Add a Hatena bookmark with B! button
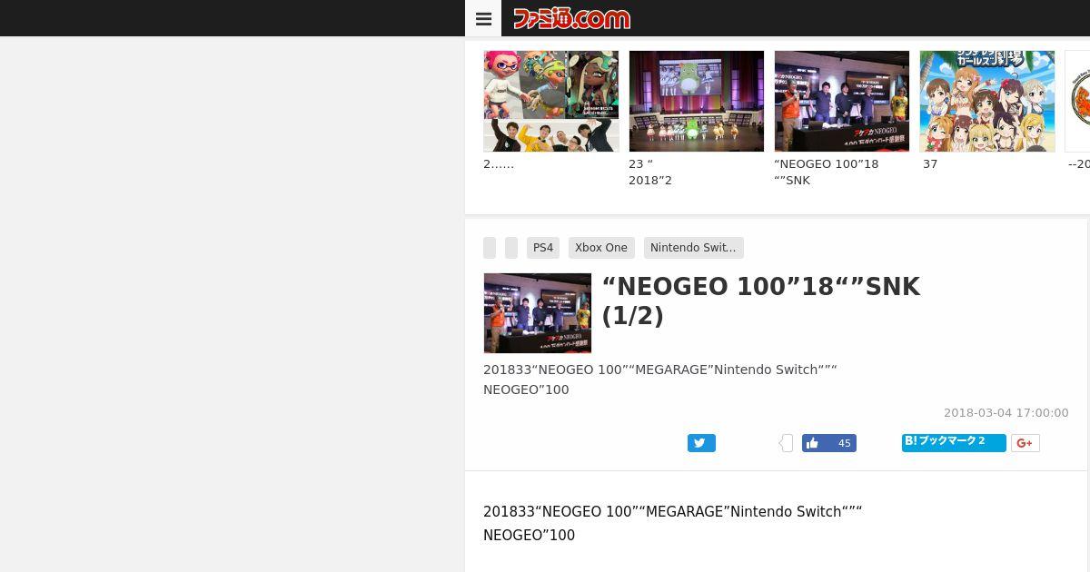Viewport: 1090px width, 572px height. (954, 442)
